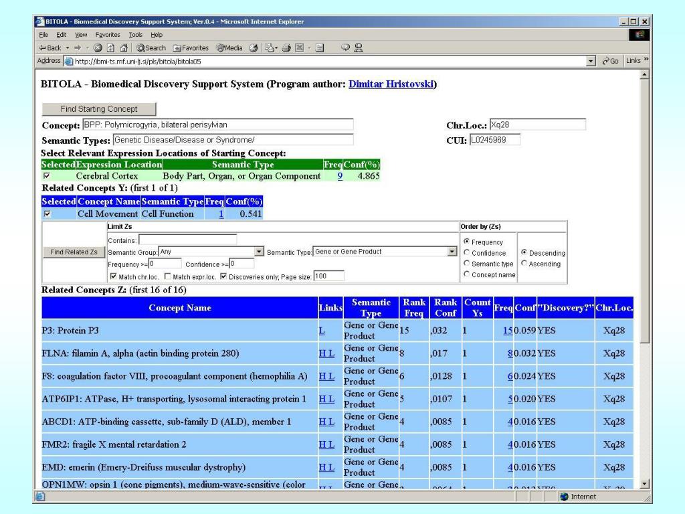This screenshot has height=514, width=685.
Task: Expand the Links bar chevron
Action: pyautogui.click(x=646, y=60)
